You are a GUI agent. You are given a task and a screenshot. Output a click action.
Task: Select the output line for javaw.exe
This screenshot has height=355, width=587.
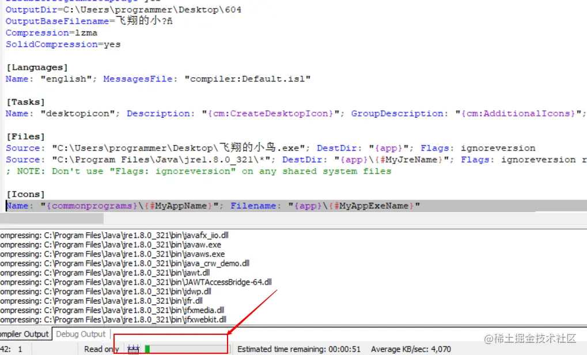[x=111, y=244]
